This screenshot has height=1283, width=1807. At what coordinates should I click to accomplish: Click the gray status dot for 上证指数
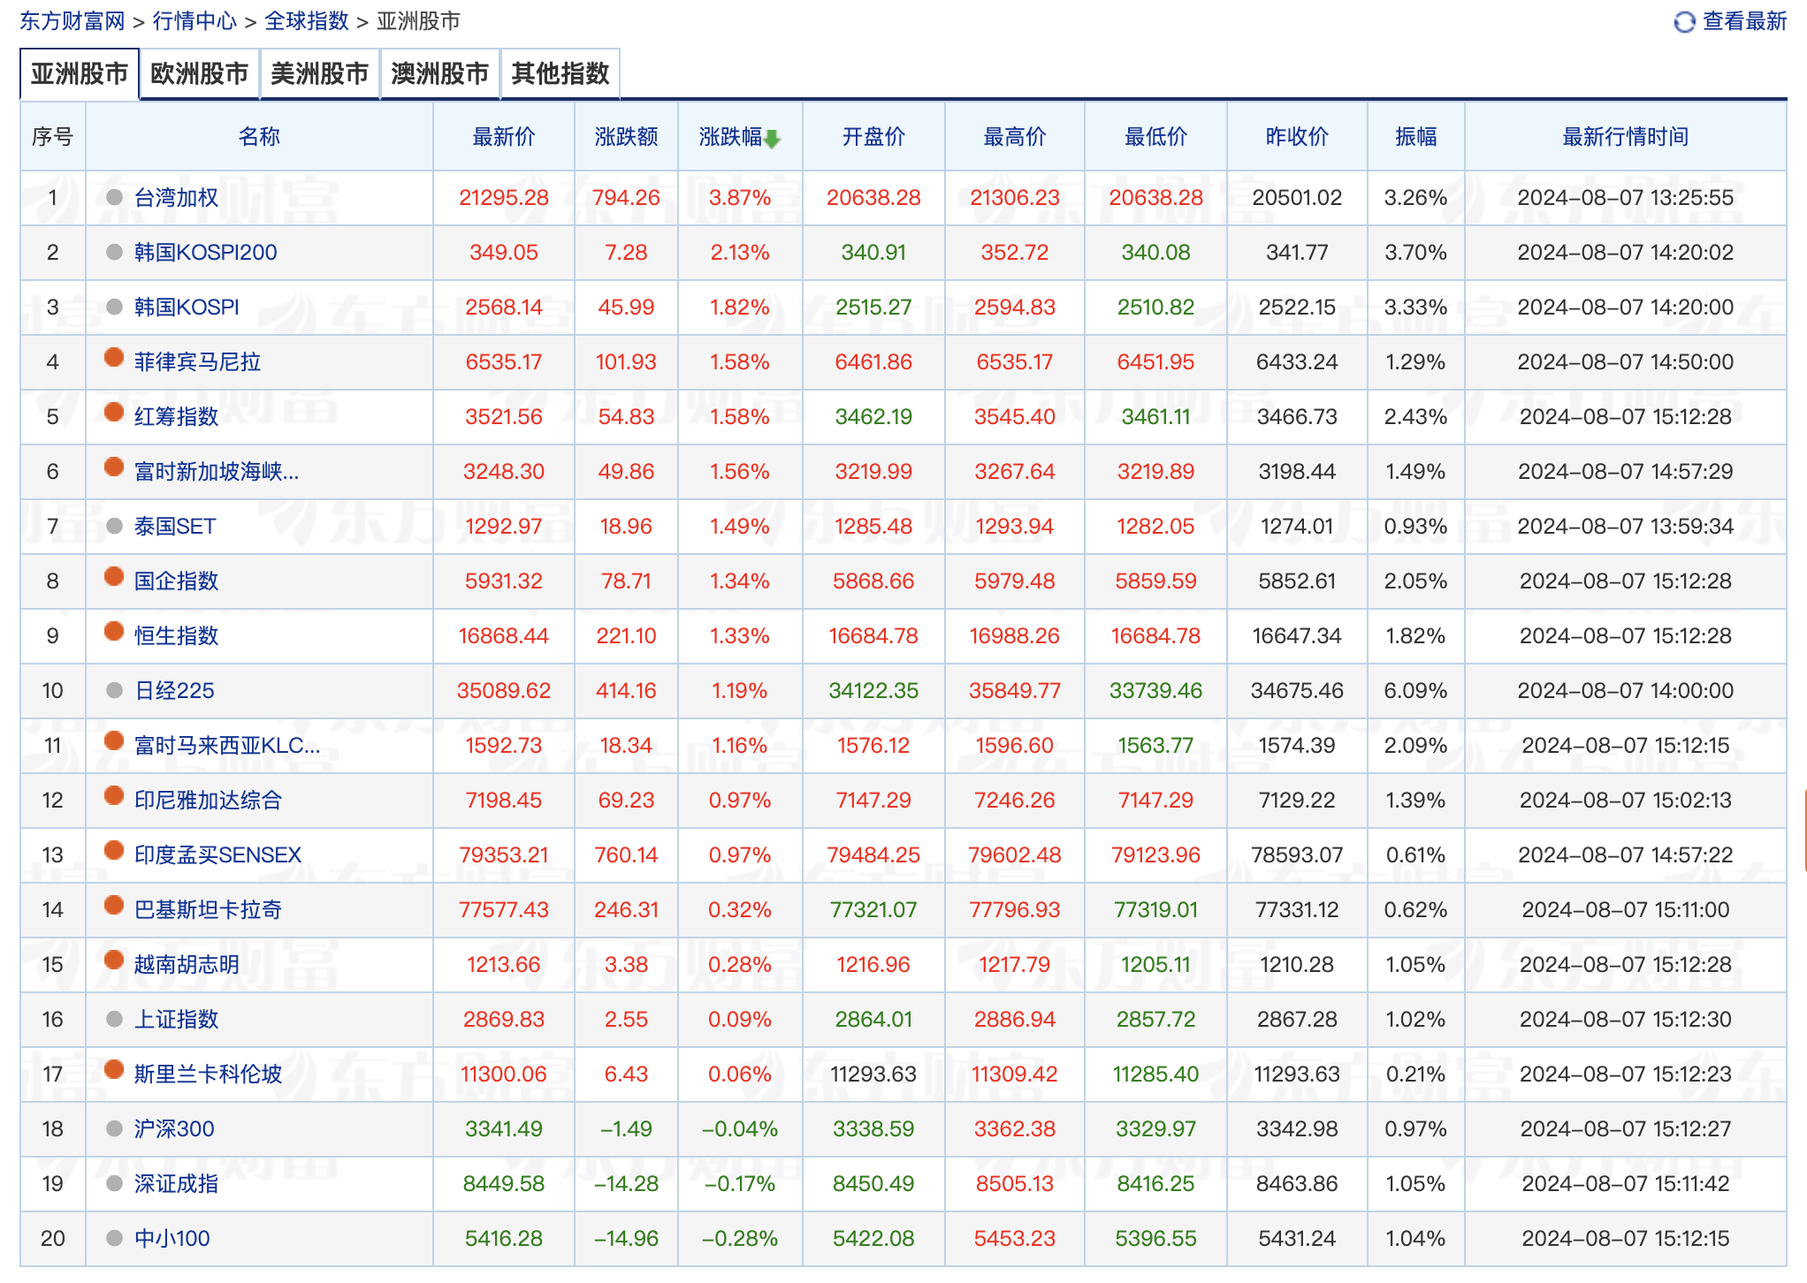[x=114, y=1019]
